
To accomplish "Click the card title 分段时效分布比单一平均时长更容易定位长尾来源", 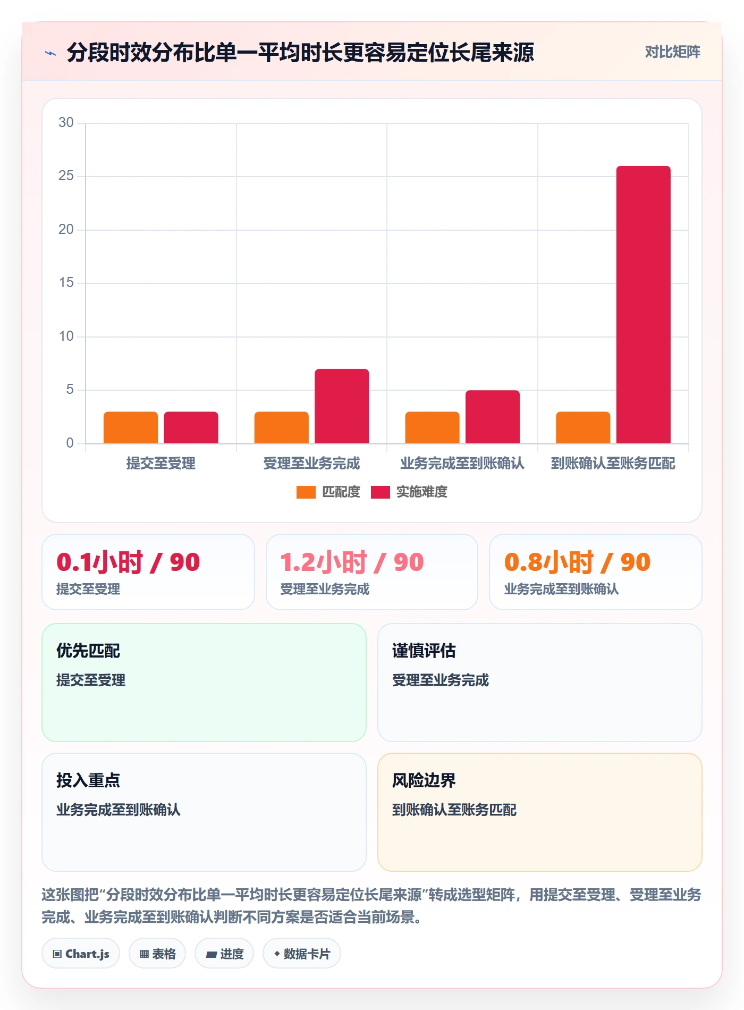I will [x=300, y=53].
